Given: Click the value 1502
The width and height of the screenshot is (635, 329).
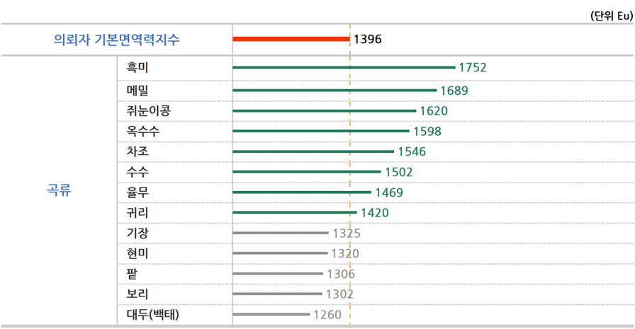Looking at the screenshot, I should pos(399,172).
